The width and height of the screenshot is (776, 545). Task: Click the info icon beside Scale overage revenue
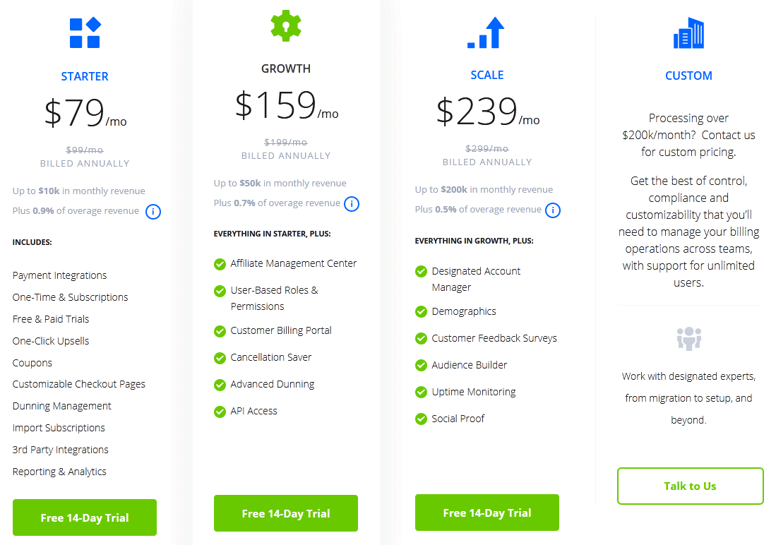coord(553,210)
